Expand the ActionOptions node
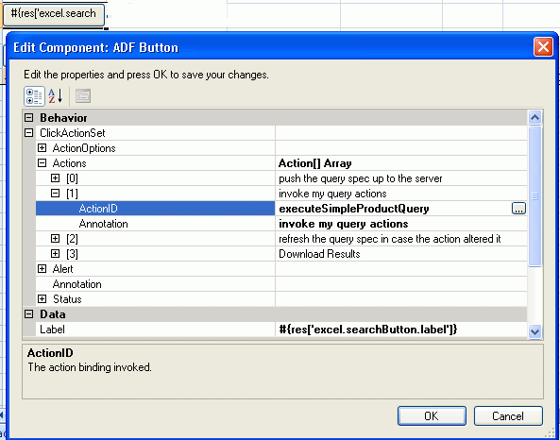 click(x=42, y=148)
